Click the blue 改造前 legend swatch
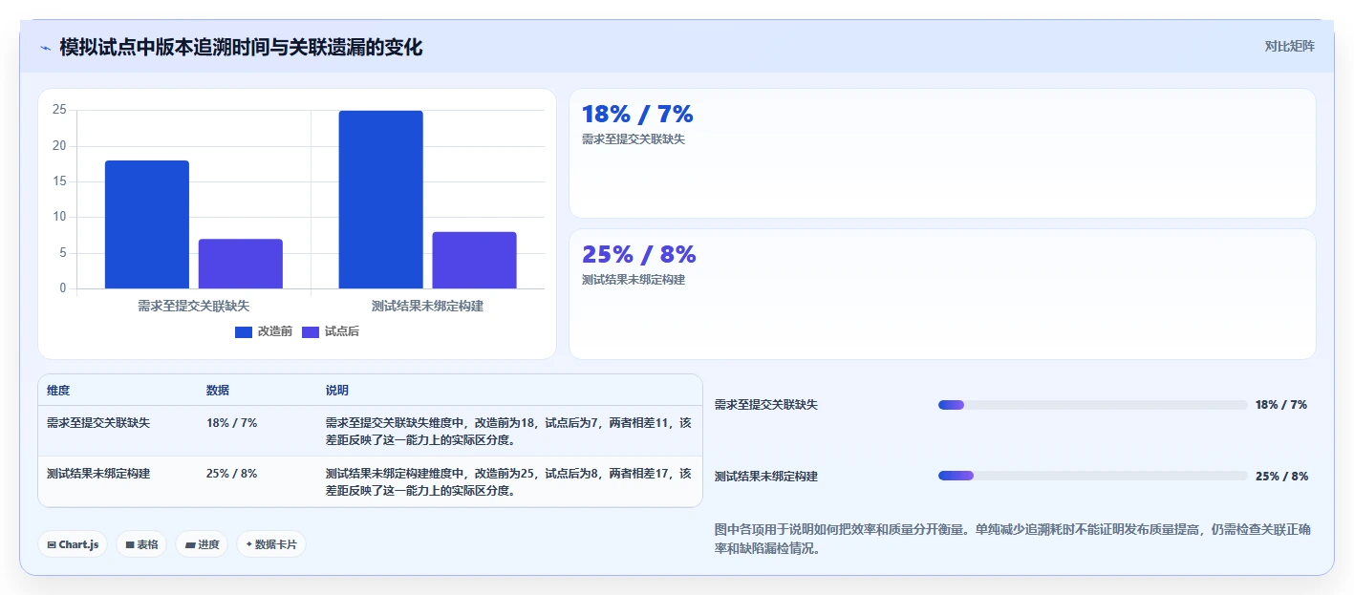This screenshot has width=1354, height=595. pyautogui.click(x=244, y=331)
